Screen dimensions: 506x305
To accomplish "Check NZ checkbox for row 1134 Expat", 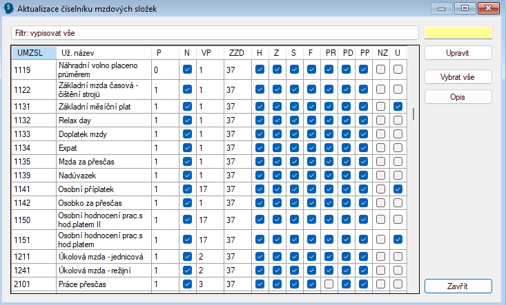I will click(x=381, y=147).
